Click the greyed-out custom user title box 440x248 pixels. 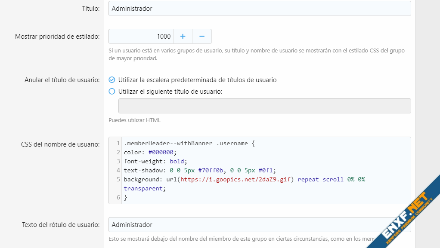264,106
